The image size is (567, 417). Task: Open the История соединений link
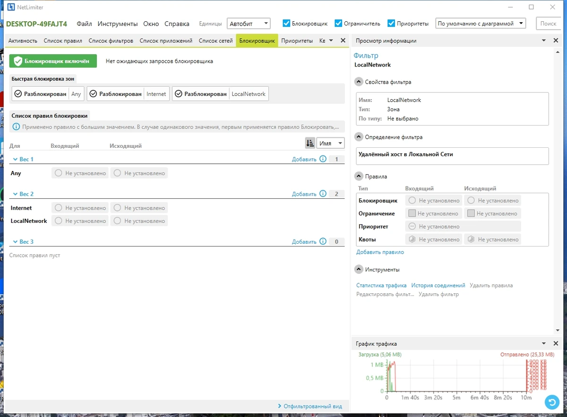click(x=438, y=285)
